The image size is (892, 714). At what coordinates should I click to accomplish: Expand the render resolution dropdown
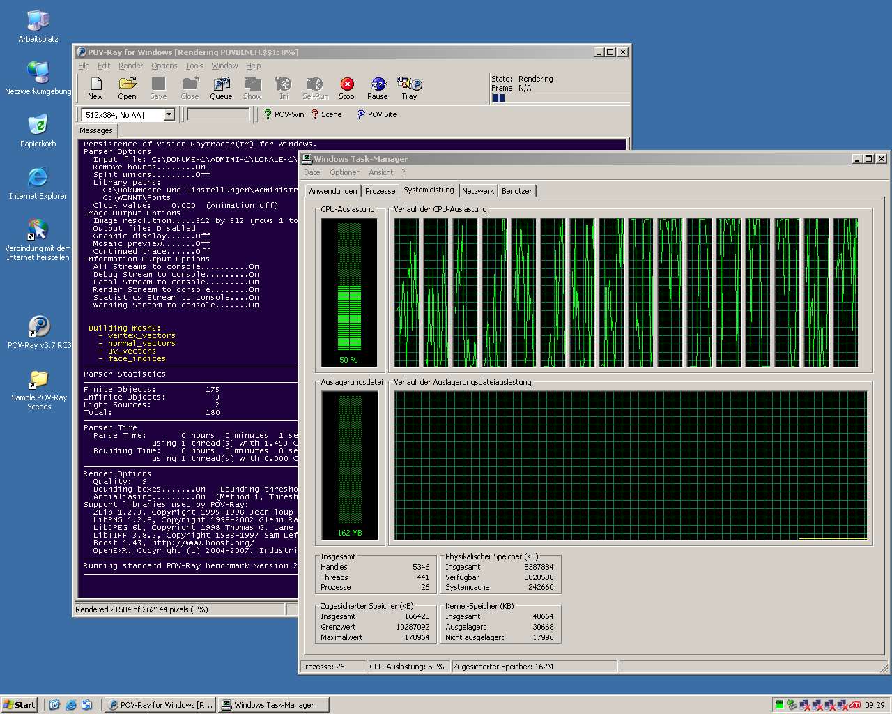point(169,115)
